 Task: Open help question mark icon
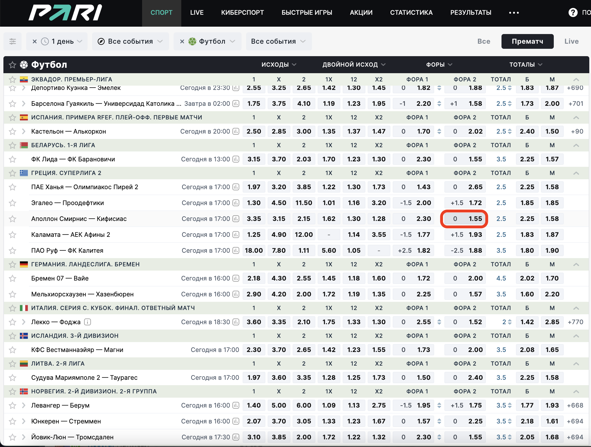click(573, 12)
